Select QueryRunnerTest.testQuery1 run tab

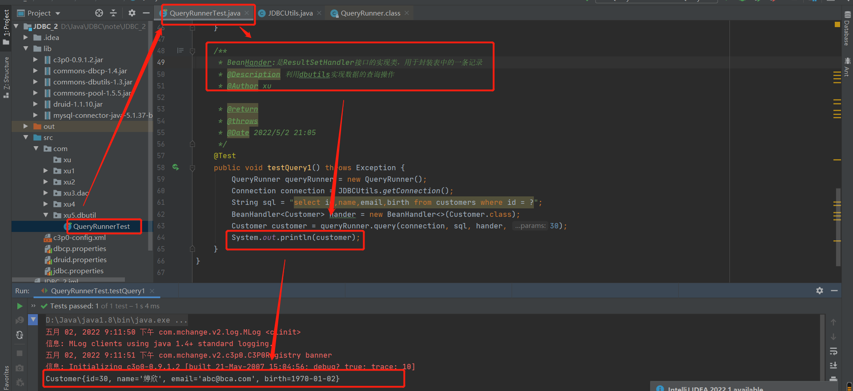98,291
